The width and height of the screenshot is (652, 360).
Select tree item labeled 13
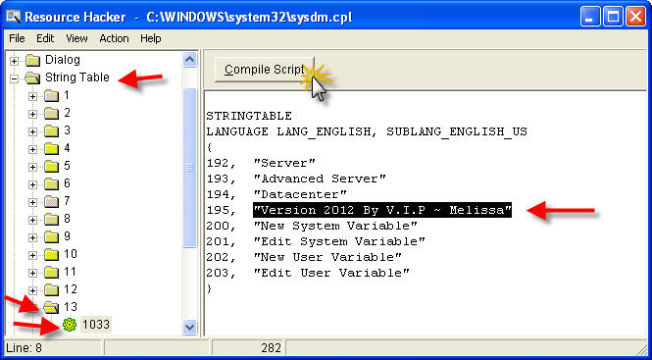coord(71,307)
